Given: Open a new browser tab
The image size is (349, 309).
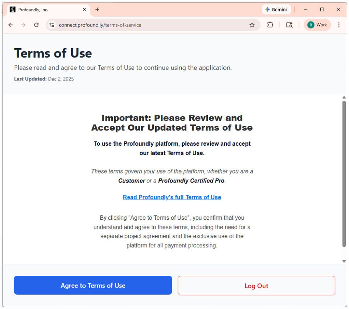Looking at the screenshot, I should pyautogui.click(x=97, y=9).
